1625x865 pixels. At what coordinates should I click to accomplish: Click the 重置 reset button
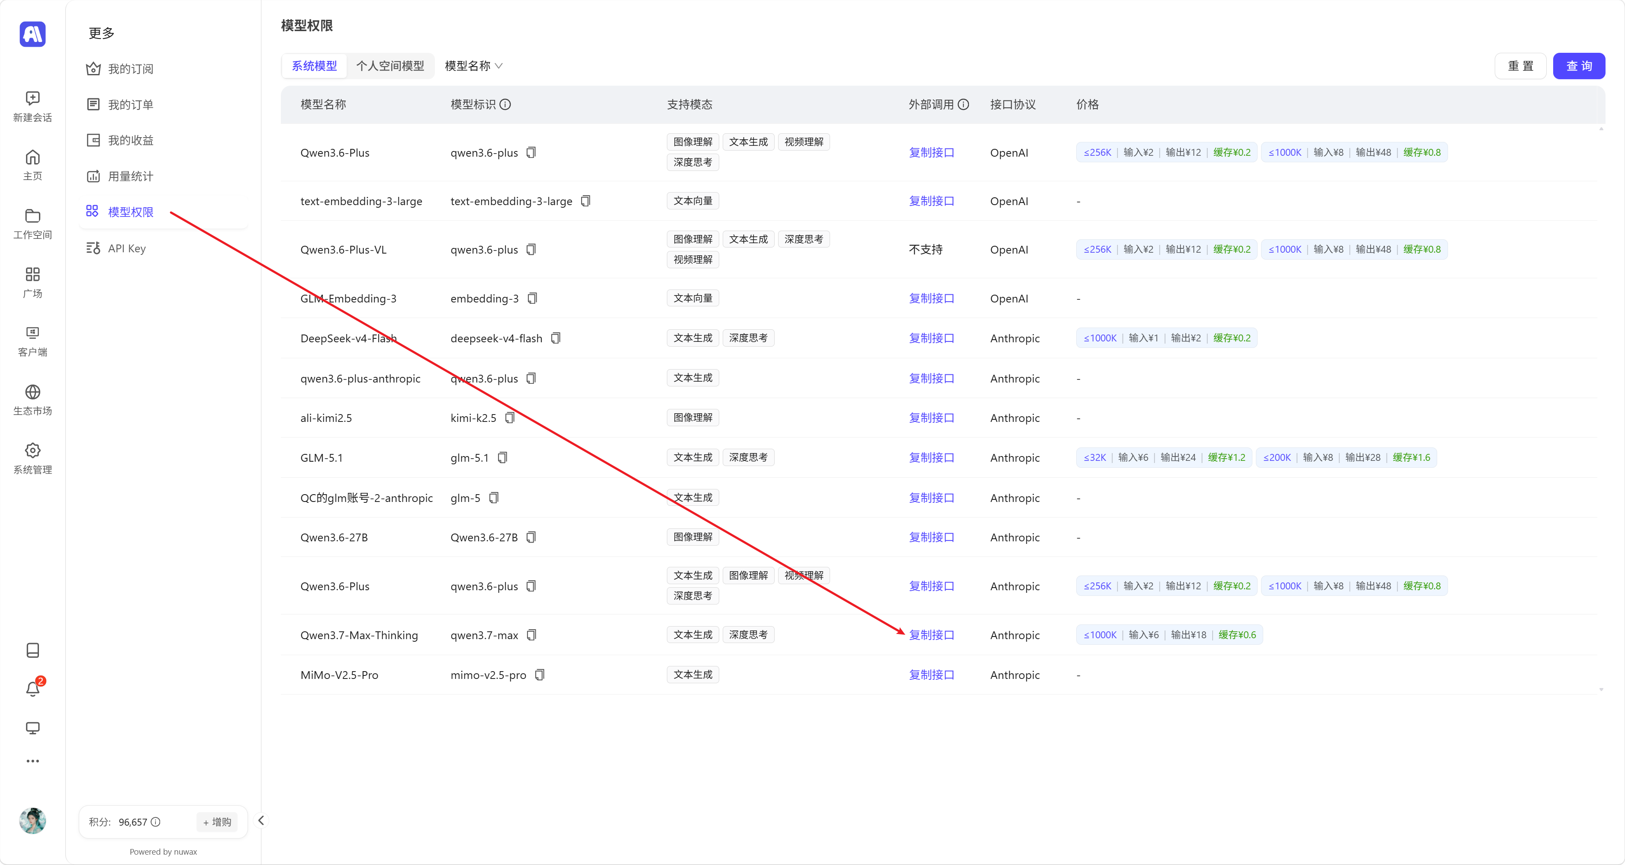click(x=1520, y=66)
